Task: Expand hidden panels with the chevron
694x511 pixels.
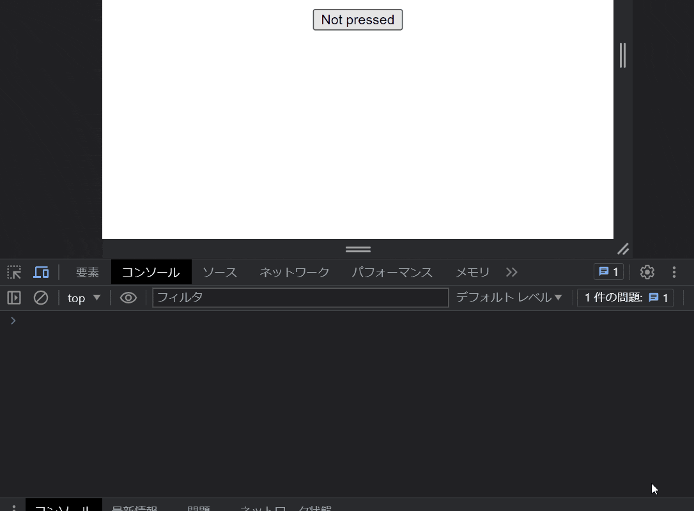Action: [511, 271]
